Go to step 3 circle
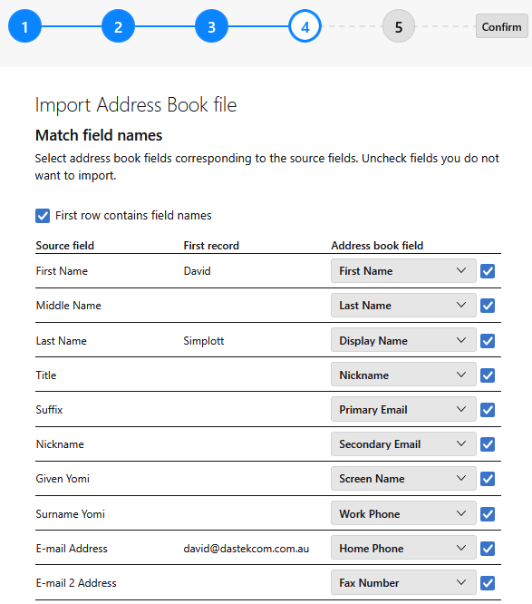Image resolution: width=532 pixels, height=604 pixels. tap(211, 26)
